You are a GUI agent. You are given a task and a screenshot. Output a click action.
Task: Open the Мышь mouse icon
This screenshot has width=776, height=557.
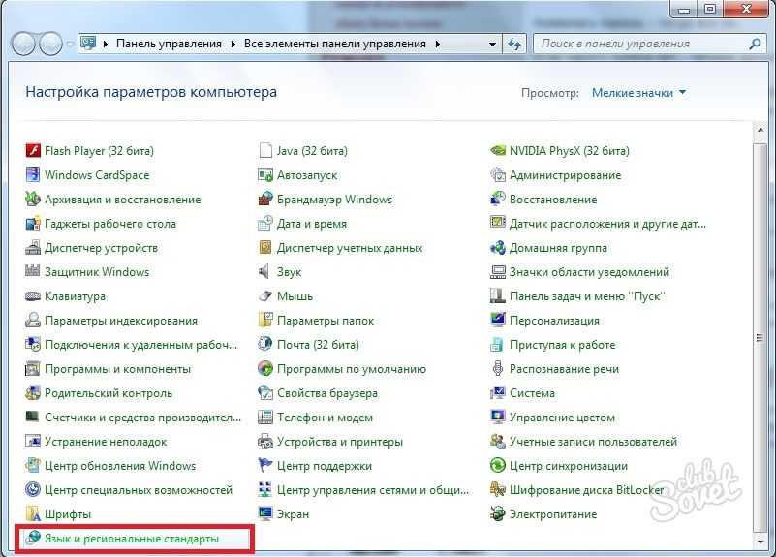(265, 295)
